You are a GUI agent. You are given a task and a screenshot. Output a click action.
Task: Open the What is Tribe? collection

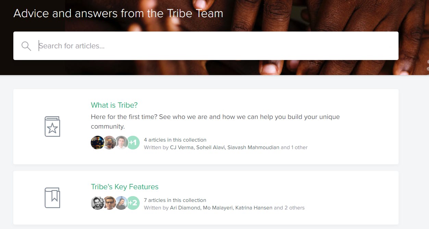coord(114,105)
